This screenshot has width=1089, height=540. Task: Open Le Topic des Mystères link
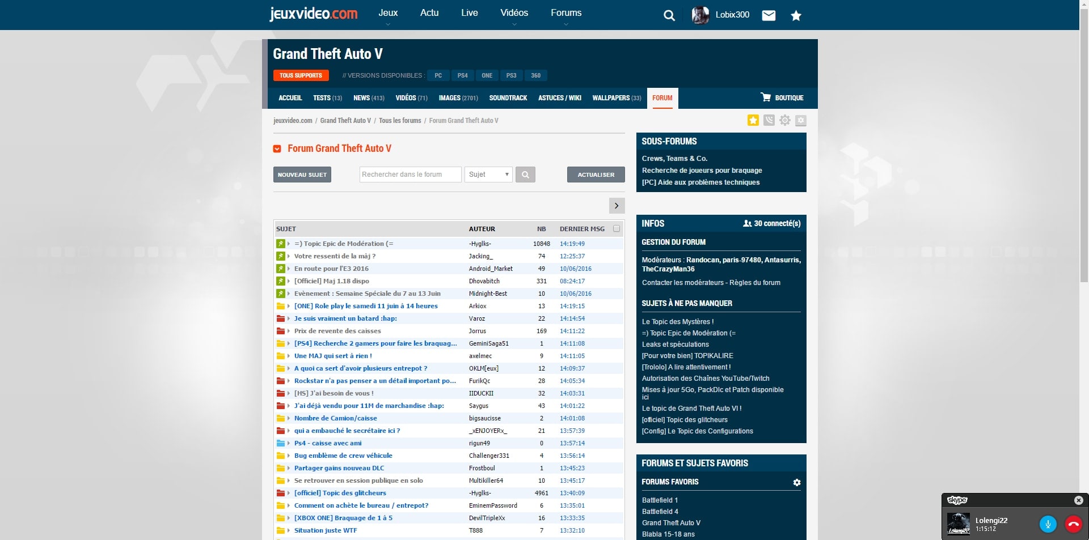click(x=678, y=322)
